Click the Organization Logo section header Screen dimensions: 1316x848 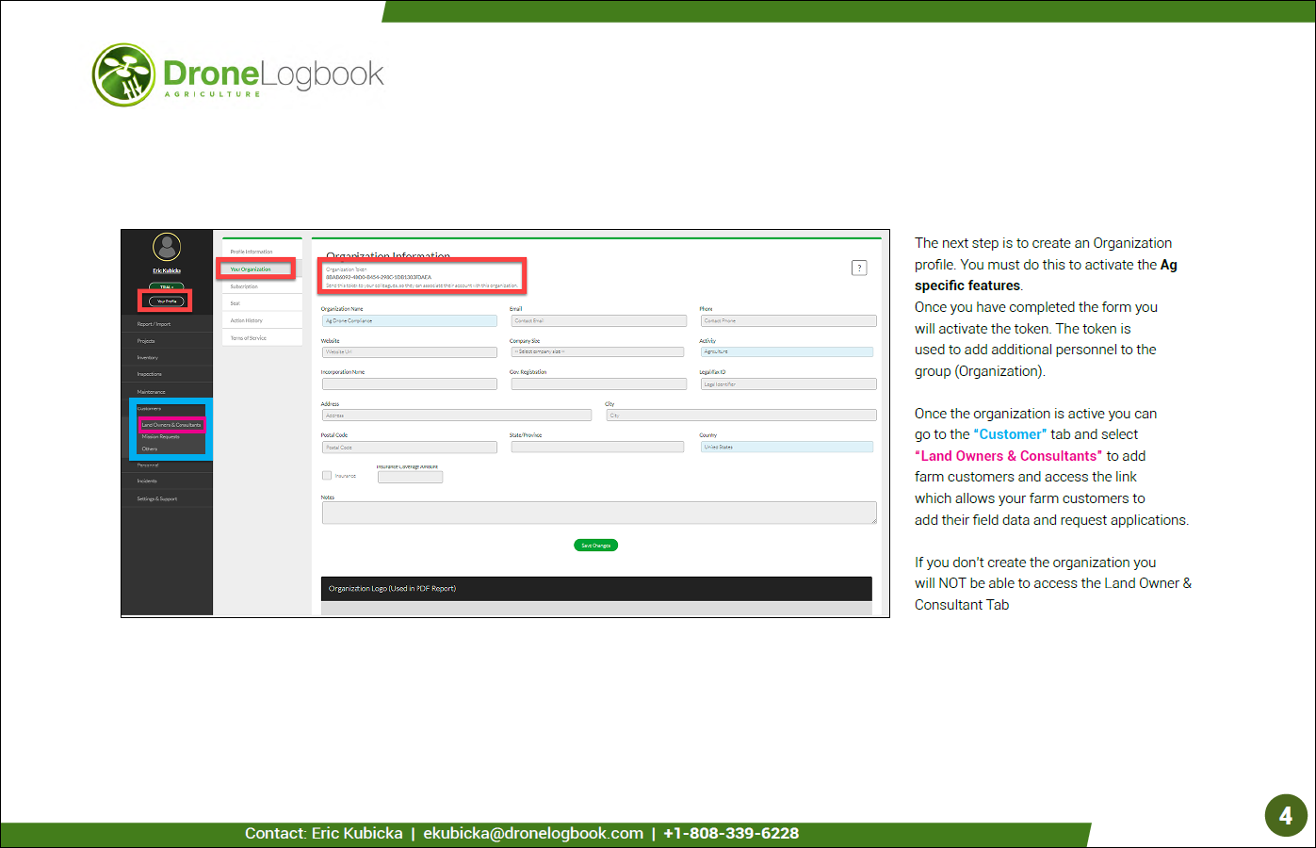(596, 589)
